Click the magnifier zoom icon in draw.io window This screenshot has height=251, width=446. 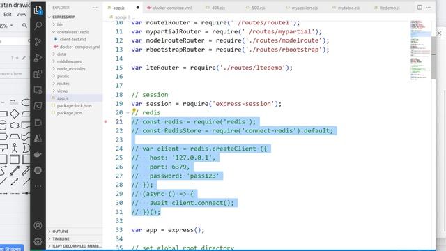(x=25, y=26)
